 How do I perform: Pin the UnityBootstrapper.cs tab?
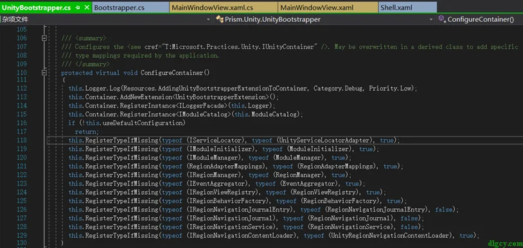pos(77,7)
